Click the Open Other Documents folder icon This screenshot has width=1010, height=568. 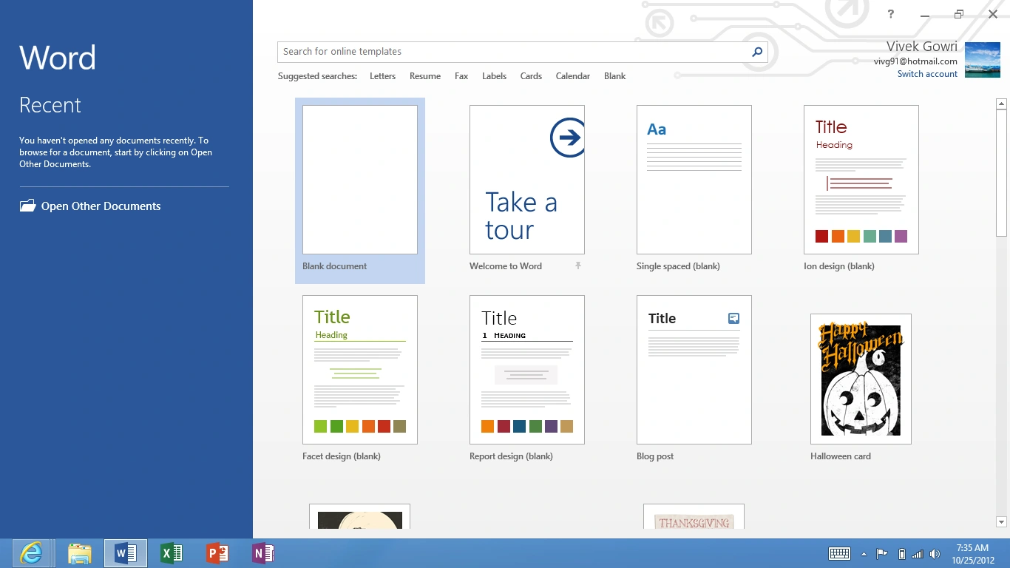click(27, 206)
